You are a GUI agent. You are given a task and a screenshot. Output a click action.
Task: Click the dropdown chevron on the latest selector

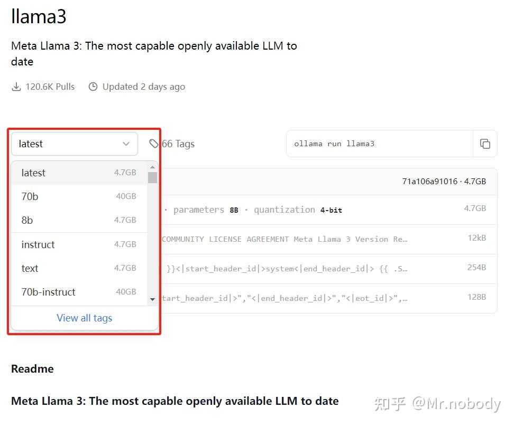[x=126, y=144]
